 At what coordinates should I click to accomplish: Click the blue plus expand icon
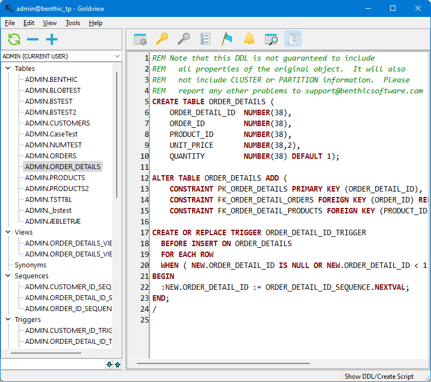click(52, 39)
